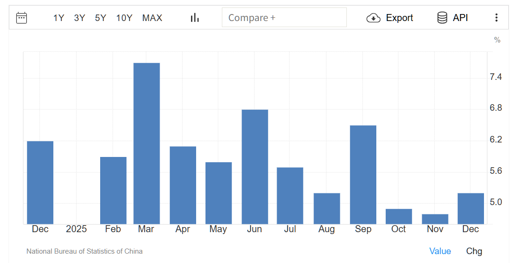513x263 pixels.
Task: Open the API access link
Action: click(x=460, y=18)
